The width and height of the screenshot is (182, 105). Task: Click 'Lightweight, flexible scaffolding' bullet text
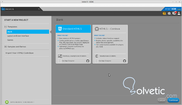72,48
